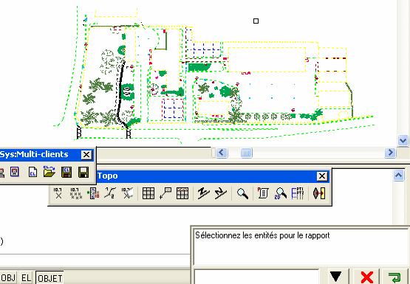Click the horizontal scrollbar right arrow
This screenshot has height=284, width=410.
(390, 153)
